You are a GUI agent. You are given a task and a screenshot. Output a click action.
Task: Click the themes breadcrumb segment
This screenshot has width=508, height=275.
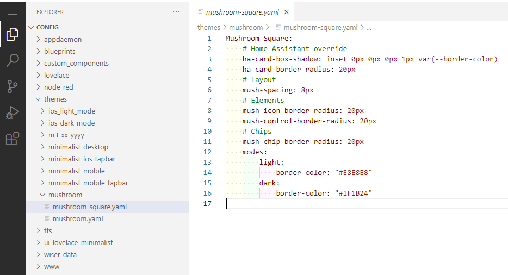(x=208, y=27)
